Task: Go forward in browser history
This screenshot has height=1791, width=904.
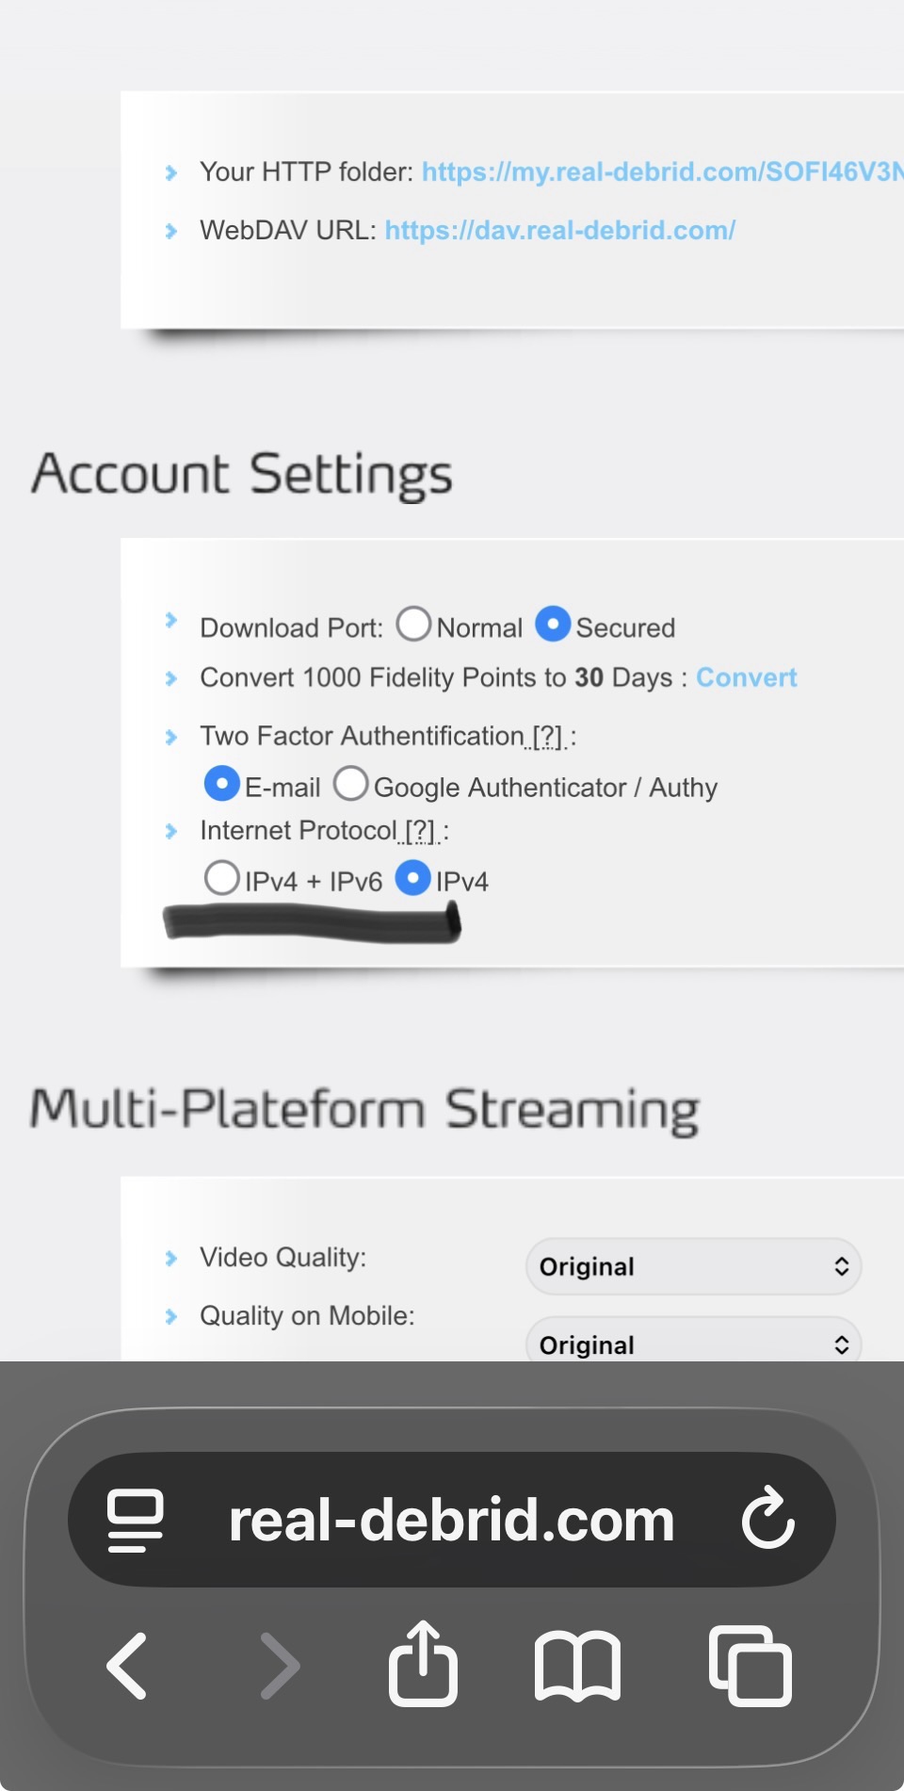Action: coord(280,1666)
